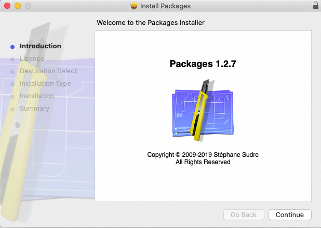Image resolution: width=321 pixels, height=228 pixels.
Task: Click the package box icon in title bar
Action: coord(133,6)
